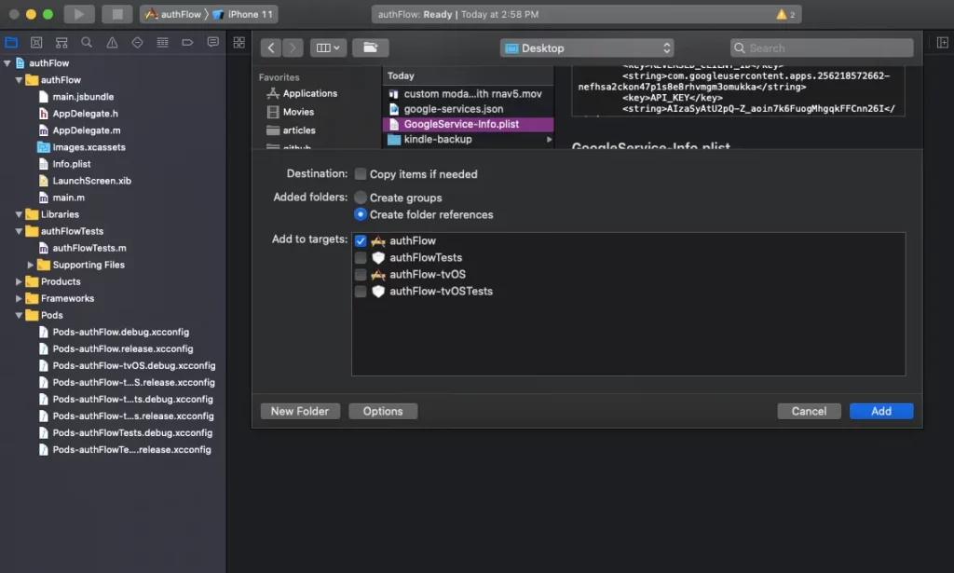Open the Source Control navigator icon

pyautogui.click(x=36, y=42)
